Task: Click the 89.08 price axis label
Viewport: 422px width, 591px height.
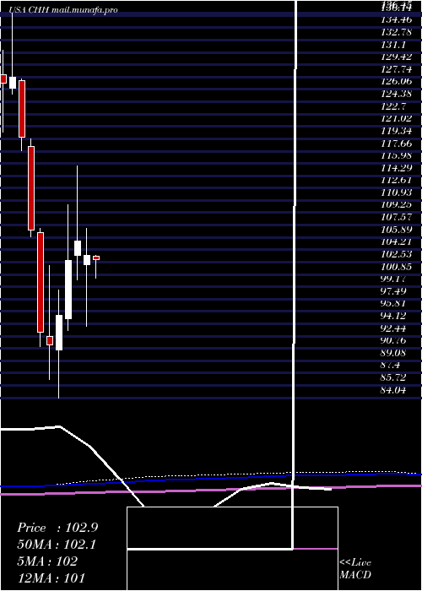Action: [x=393, y=353]
